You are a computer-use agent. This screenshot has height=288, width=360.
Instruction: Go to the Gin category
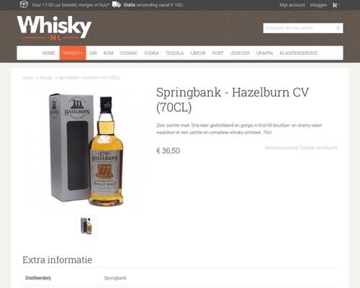coord(93,53)
